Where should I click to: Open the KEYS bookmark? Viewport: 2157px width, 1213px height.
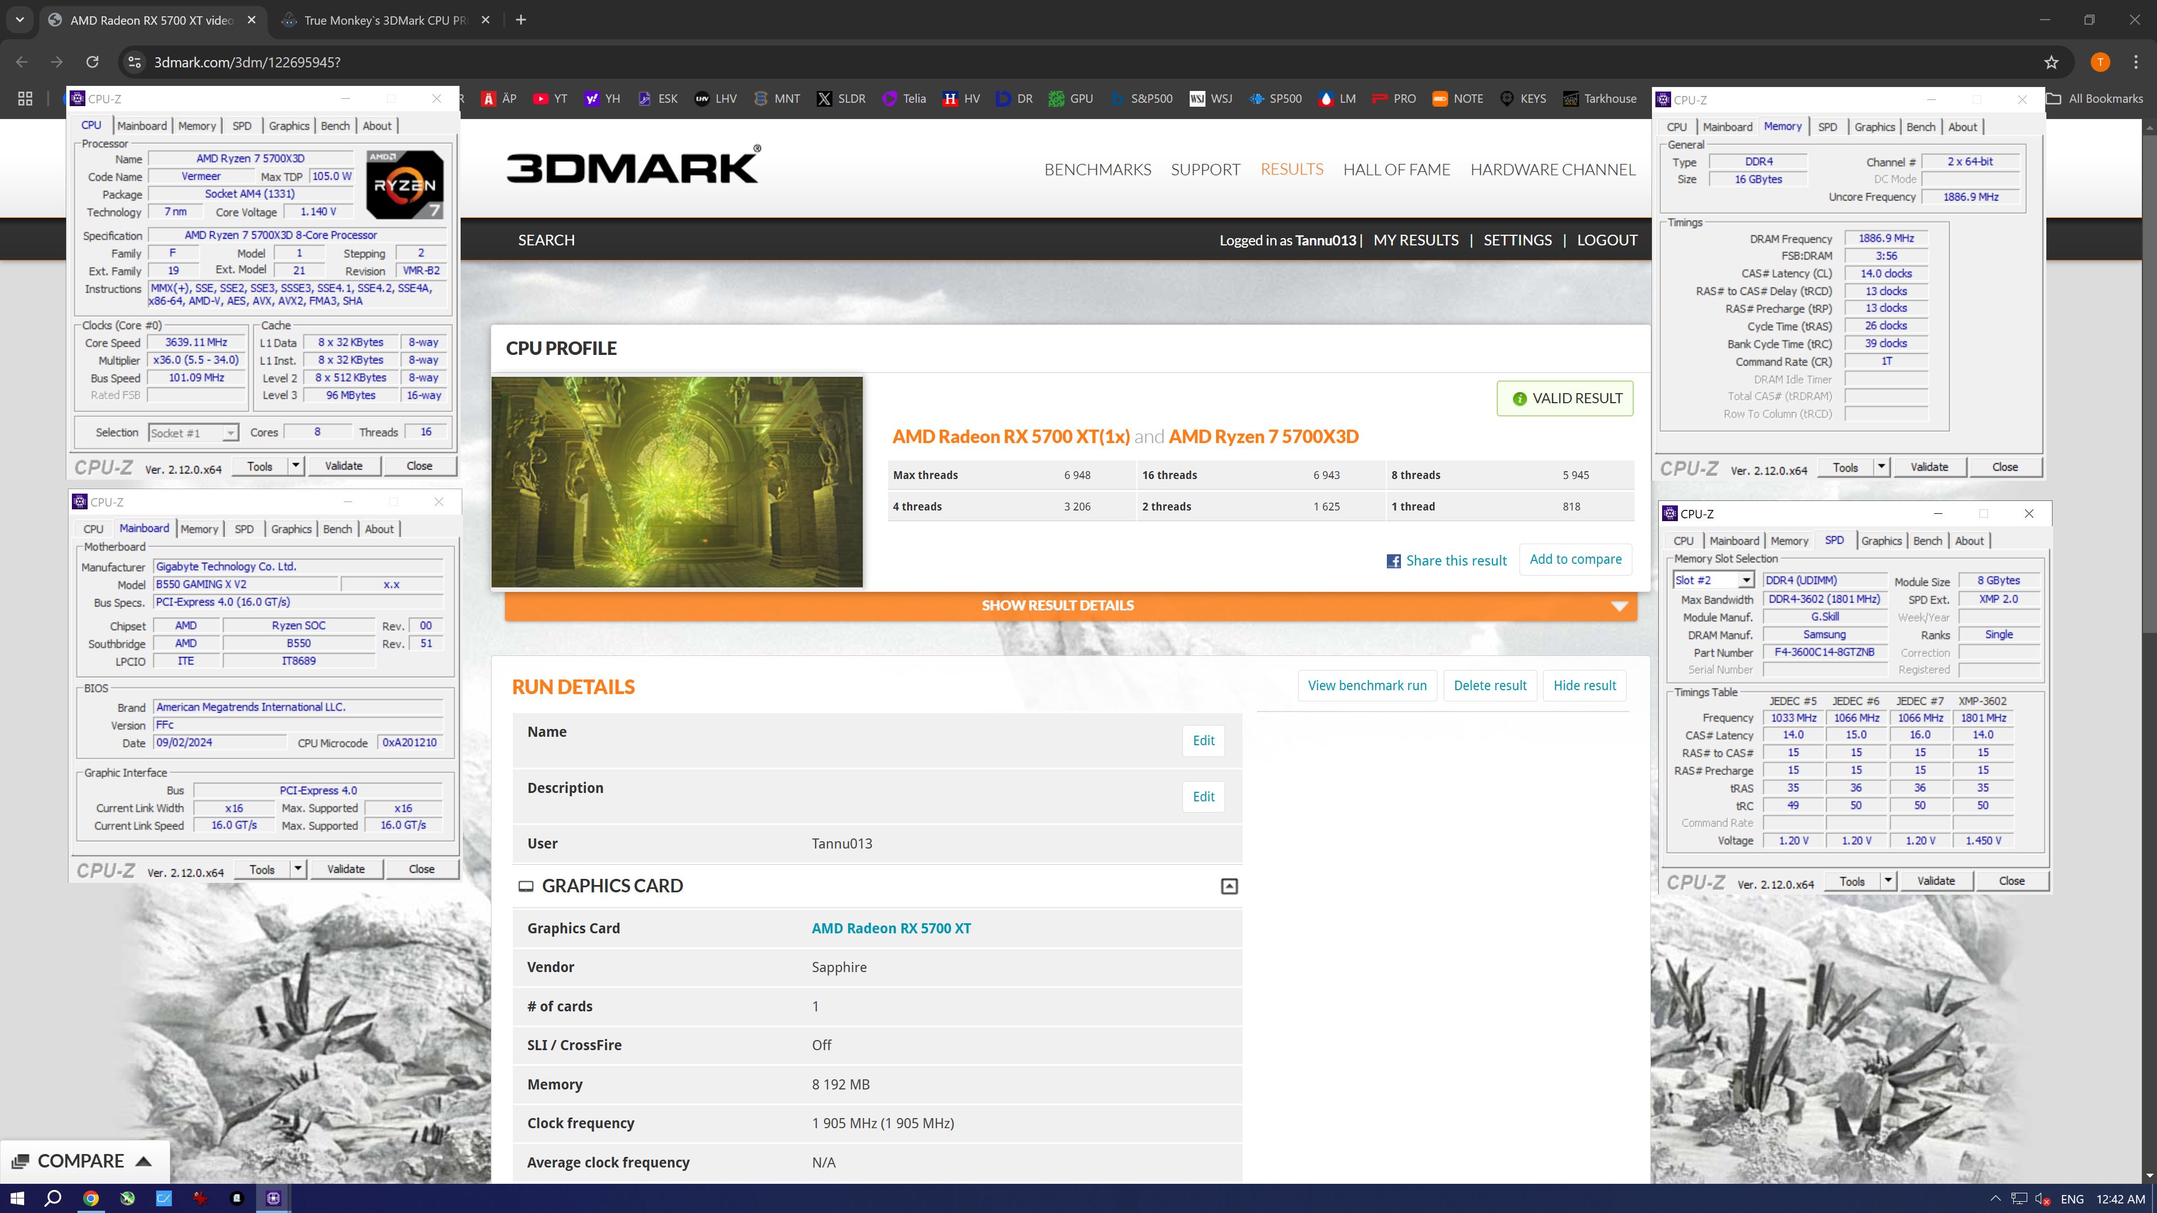(1523, 99)
